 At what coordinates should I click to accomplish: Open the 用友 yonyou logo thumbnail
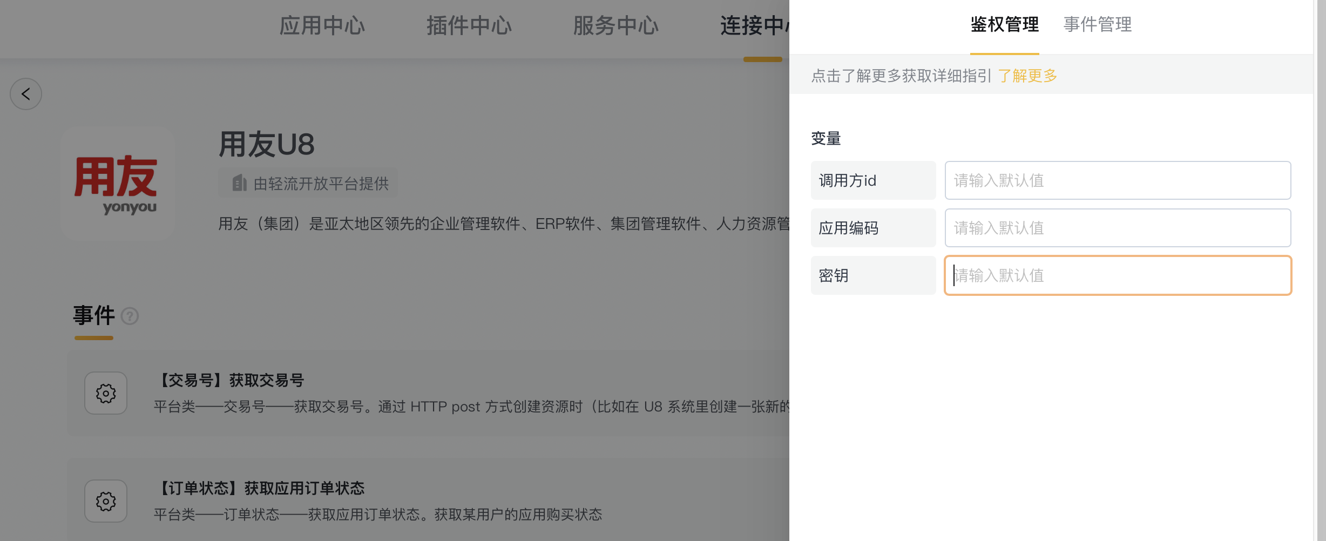point(117,184)
